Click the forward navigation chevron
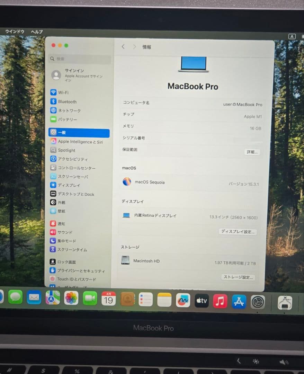304x374 pixels. (x=134, y=46)
